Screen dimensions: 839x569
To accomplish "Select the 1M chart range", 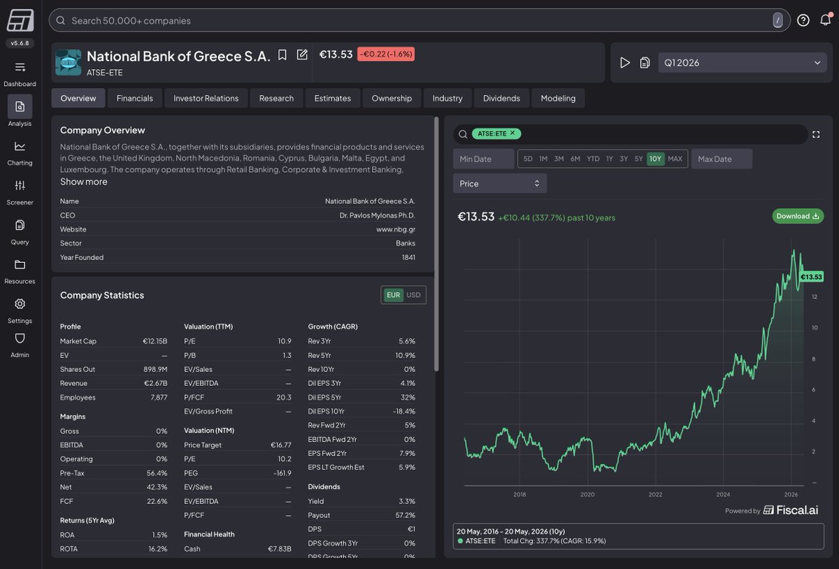I will pos(543,159).
